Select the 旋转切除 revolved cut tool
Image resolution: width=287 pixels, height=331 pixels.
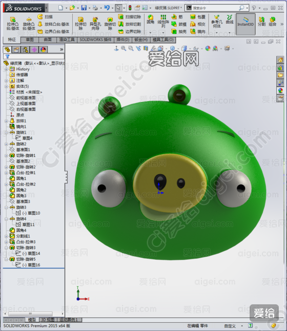click(x=110, y=24)
